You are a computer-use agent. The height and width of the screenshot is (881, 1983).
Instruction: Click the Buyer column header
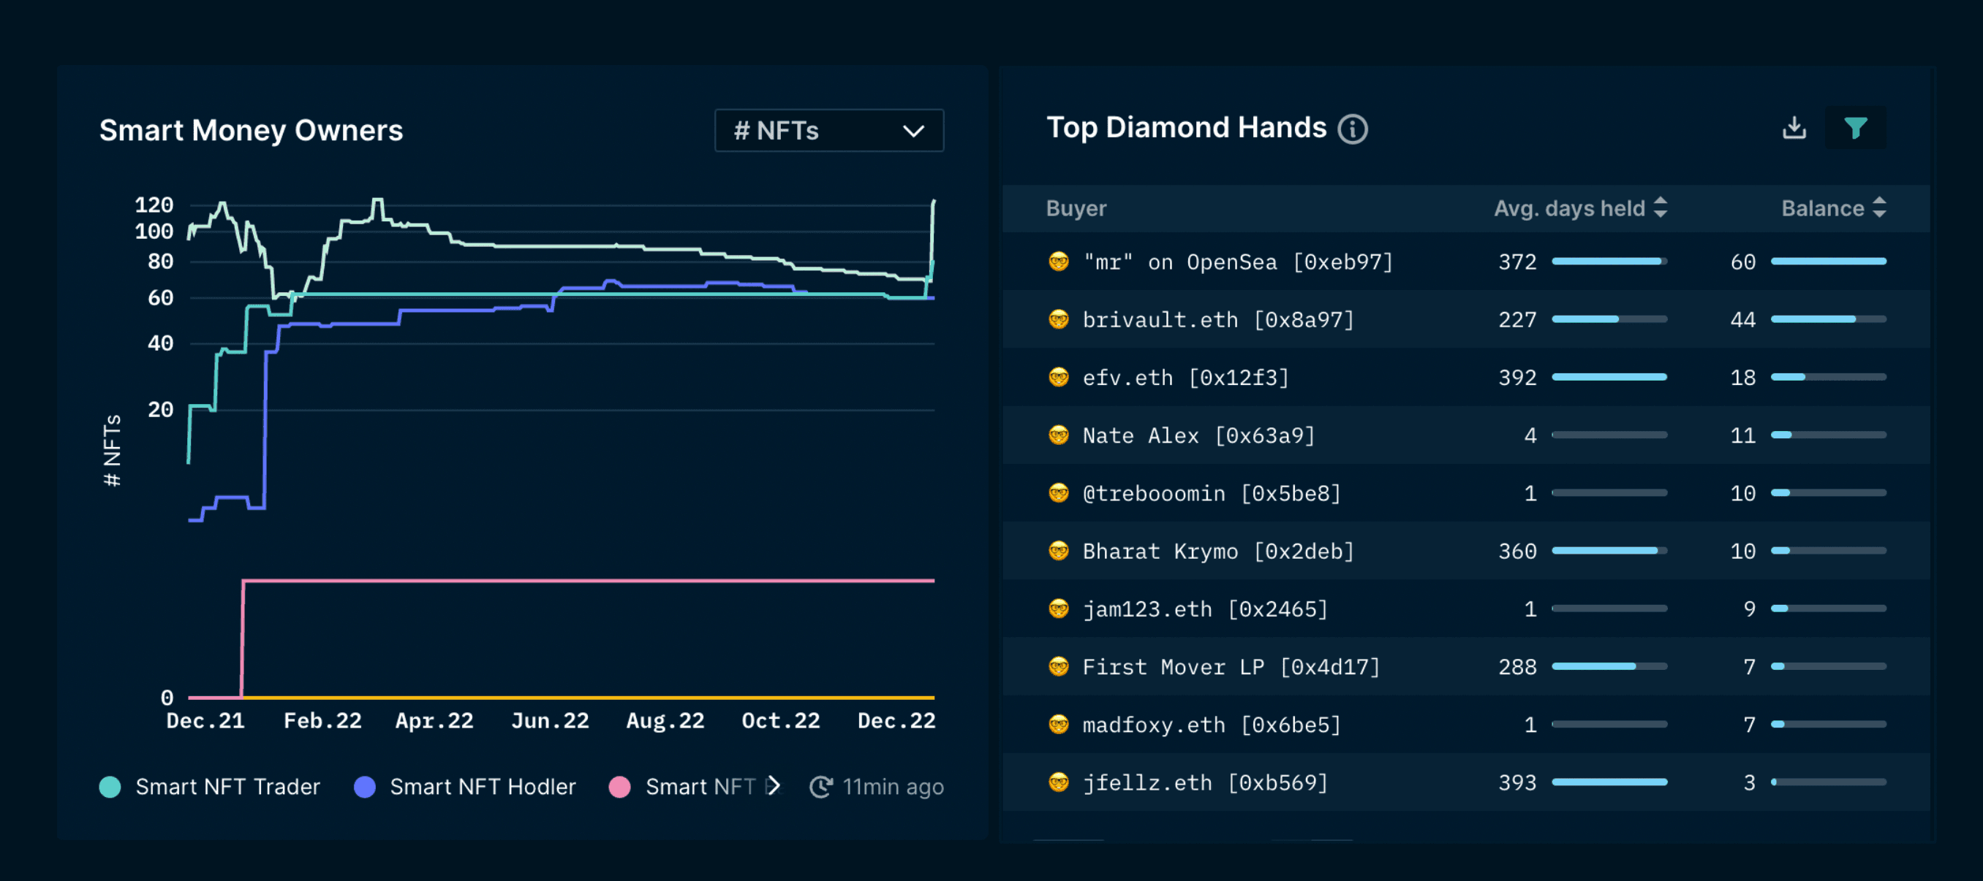click(x=1076, y=208)
